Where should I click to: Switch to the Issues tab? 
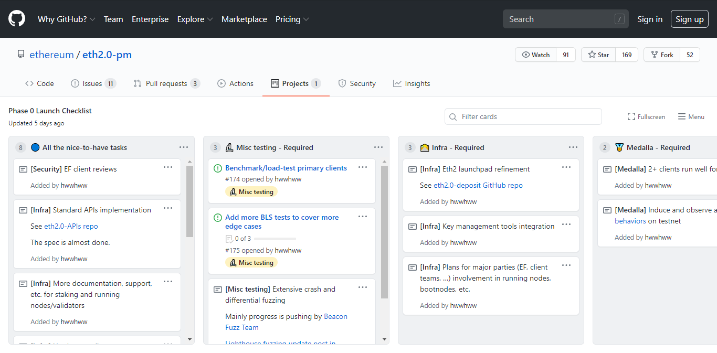(x=93, y=83)
